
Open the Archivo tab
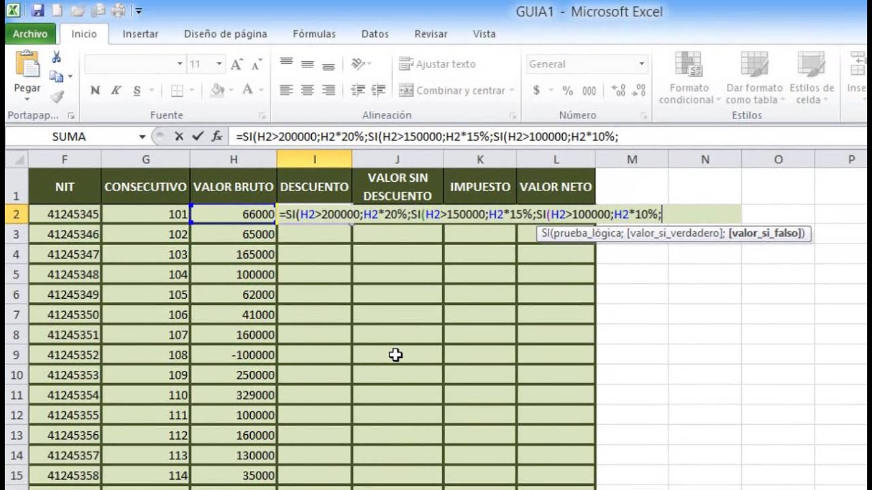[x=30, y=33]
